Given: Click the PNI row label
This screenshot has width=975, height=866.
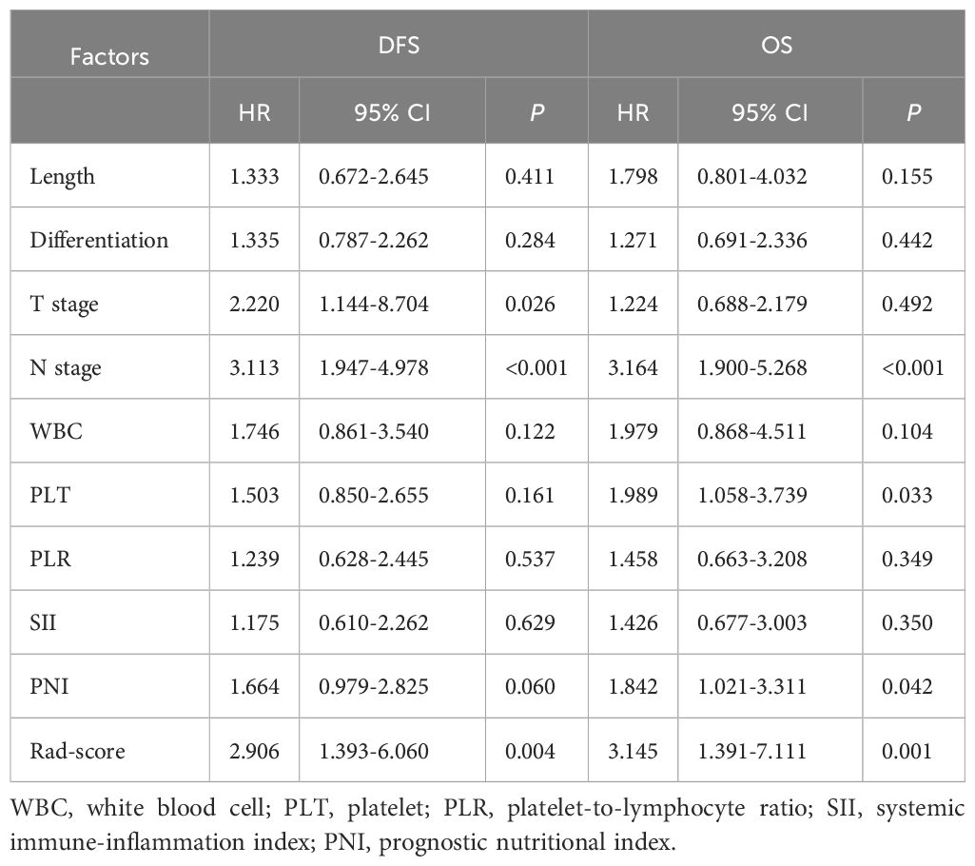Looking at the screenshot, I should pos(48,686).
